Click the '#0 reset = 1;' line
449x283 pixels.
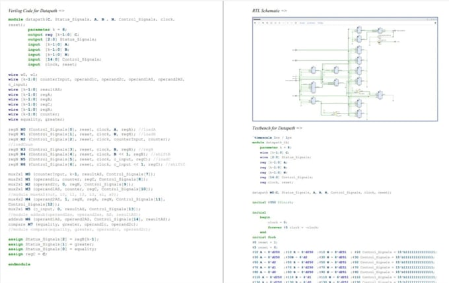tap(264, 242)
